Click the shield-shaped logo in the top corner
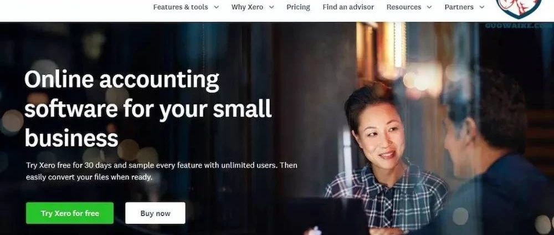 tap(519, 9)
